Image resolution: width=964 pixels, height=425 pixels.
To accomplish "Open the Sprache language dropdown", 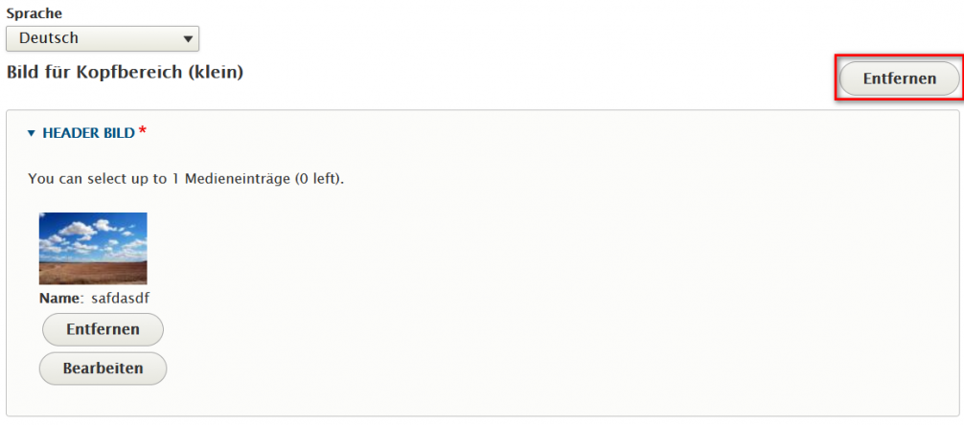I will coord(103,38).
